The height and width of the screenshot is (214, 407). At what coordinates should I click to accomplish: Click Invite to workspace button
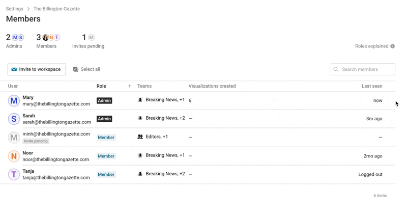(36, 69)
